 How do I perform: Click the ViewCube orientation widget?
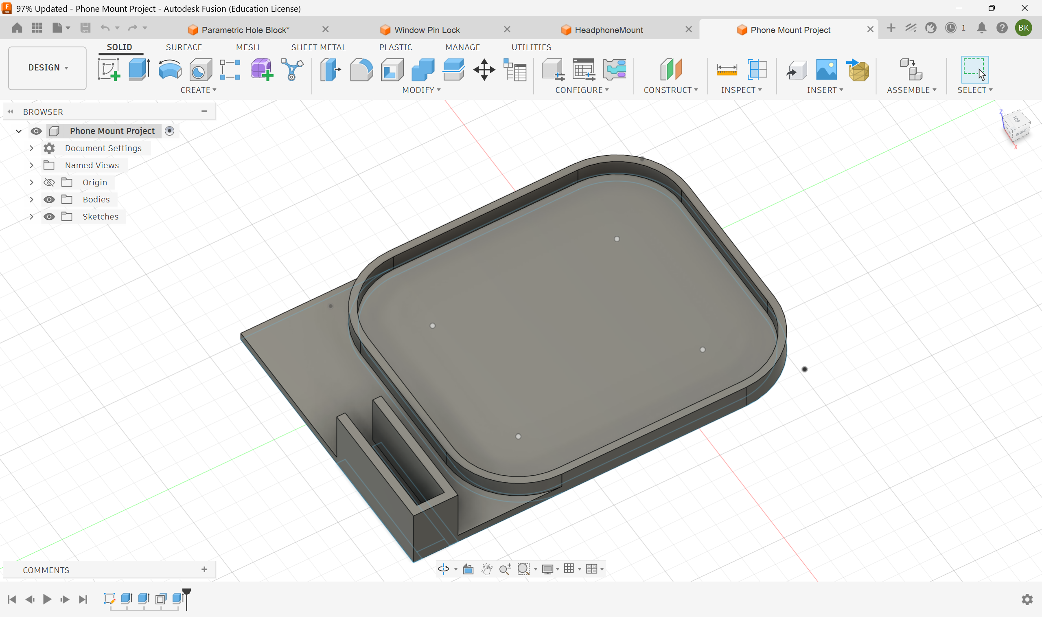[1016, 127]
